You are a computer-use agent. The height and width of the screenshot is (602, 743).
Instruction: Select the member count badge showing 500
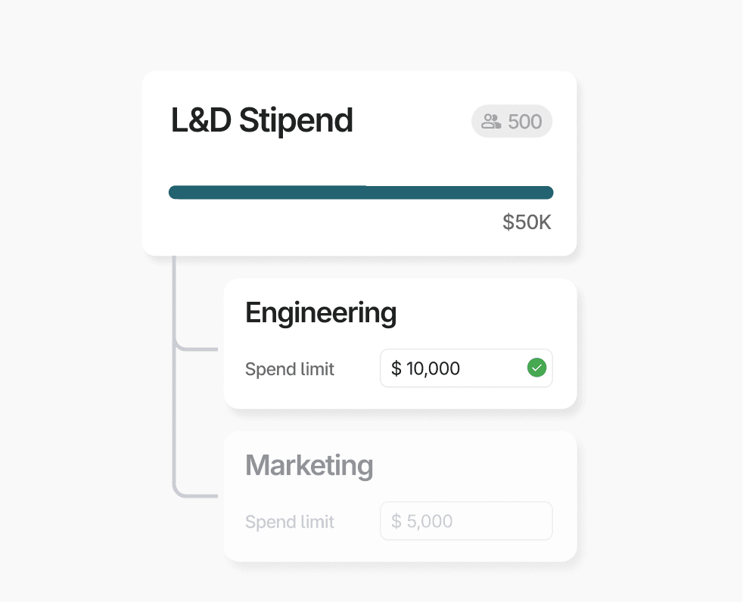(511, 121)
